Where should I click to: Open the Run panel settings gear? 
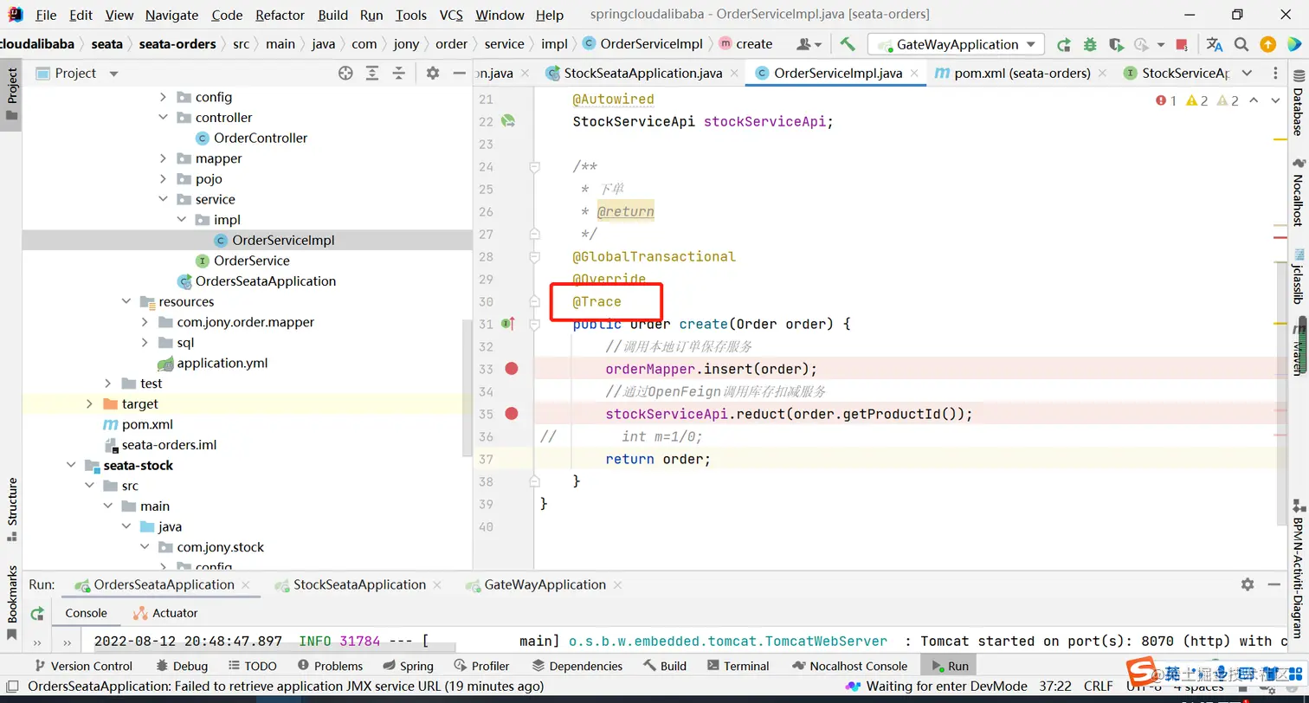[1248, 584]
